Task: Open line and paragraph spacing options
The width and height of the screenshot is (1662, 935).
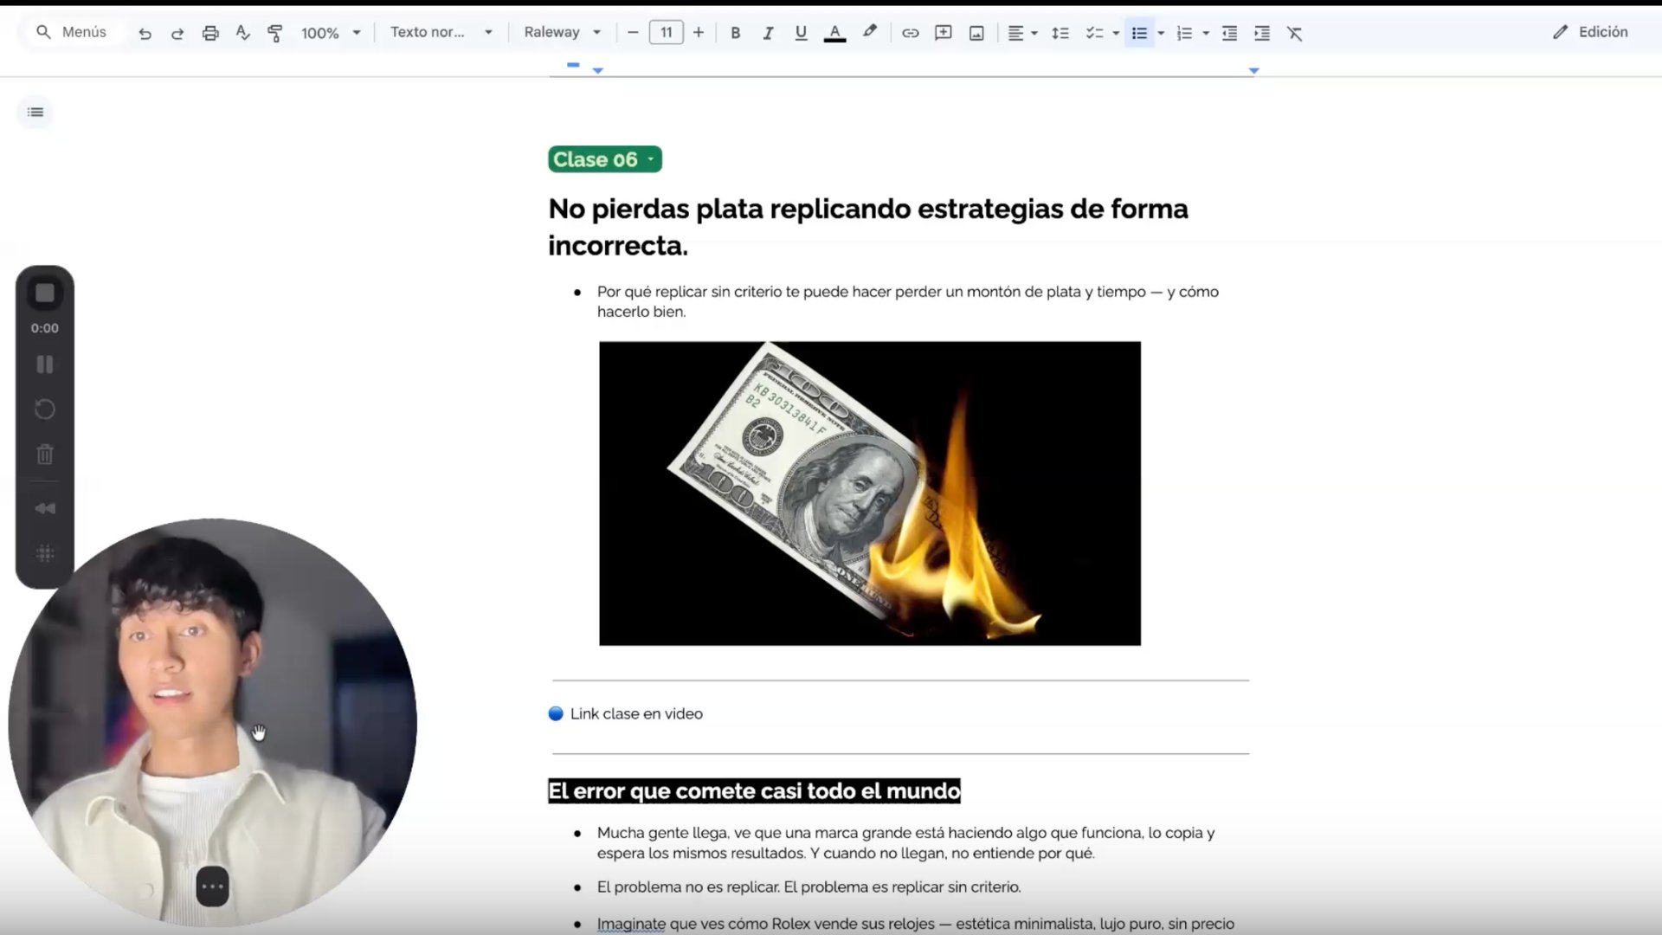Action: (1060, 33)
